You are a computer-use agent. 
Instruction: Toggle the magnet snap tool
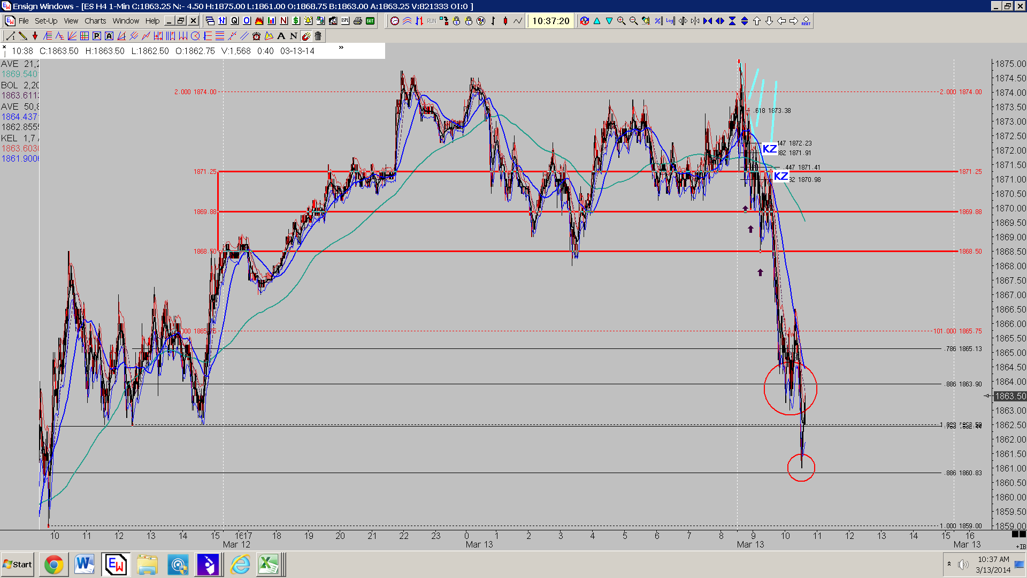(x=306, y=36)
